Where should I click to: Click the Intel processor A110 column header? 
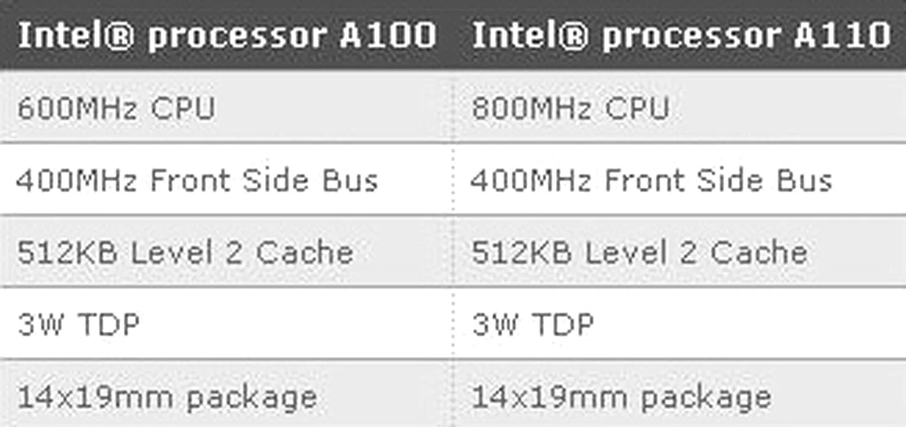click(680, 35)
